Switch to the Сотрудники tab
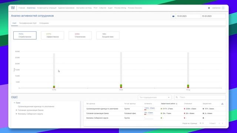 point(44,23)
